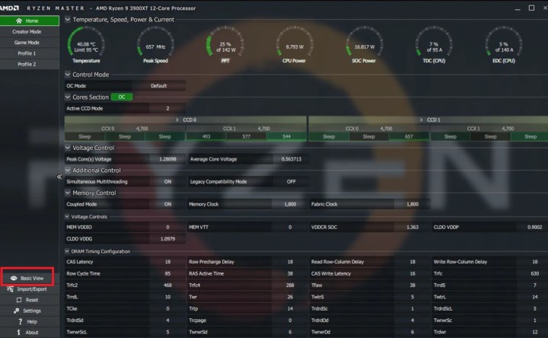Open the About info icon
Image resolution: width=548 pixels, height=338 pixels.
(x=18, y=333)
